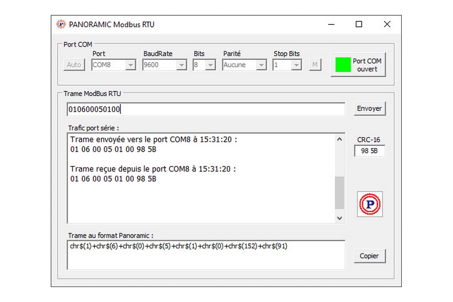Click the serial traffic scrollbar thumb
This screenshot has width=453, height=302.
pos(339,193)
